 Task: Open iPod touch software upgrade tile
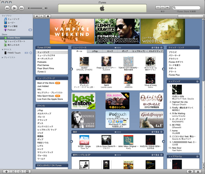118,120
